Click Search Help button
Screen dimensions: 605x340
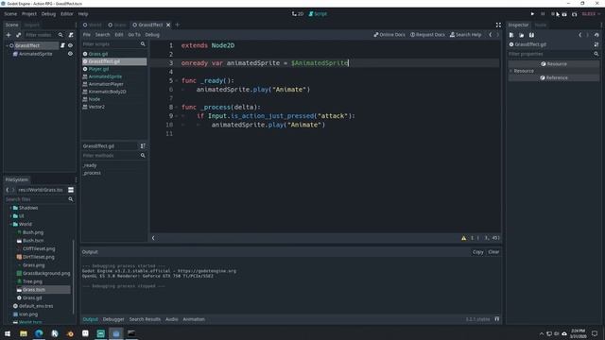click(x=465, y=35)
